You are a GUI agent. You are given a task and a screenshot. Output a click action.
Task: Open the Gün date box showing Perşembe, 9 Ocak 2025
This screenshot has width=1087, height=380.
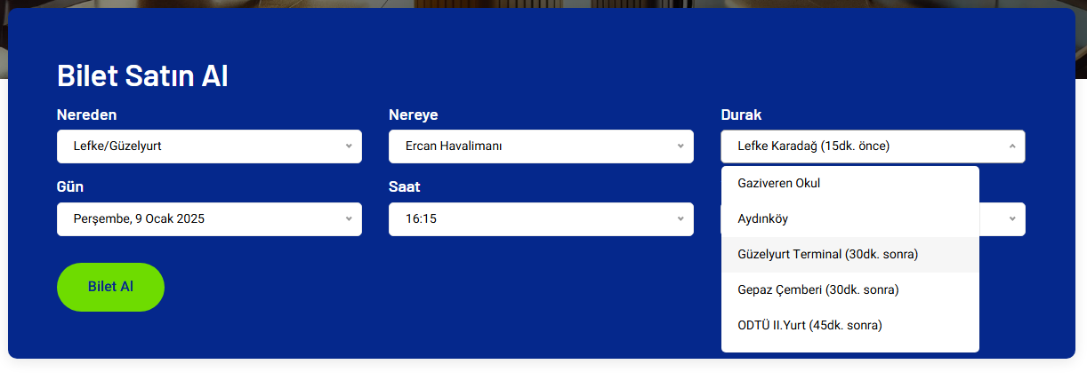pos(200,219)
